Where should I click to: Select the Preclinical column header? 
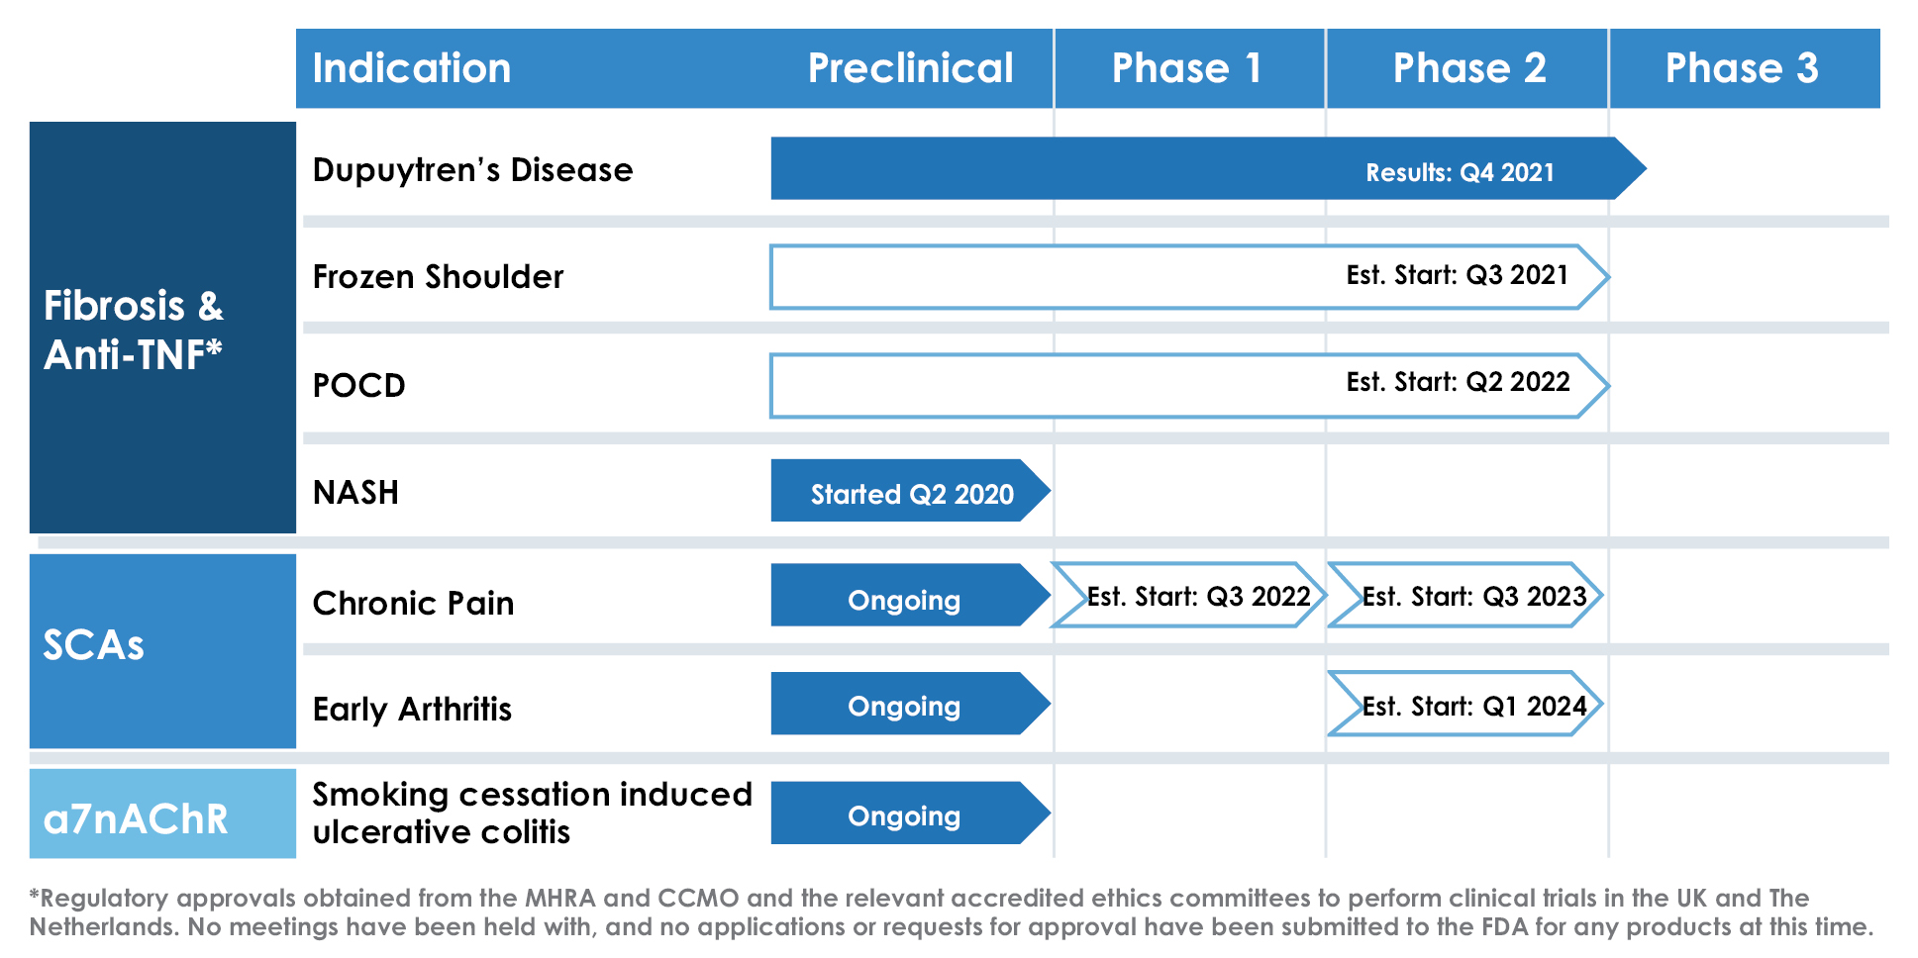[910, 68]
